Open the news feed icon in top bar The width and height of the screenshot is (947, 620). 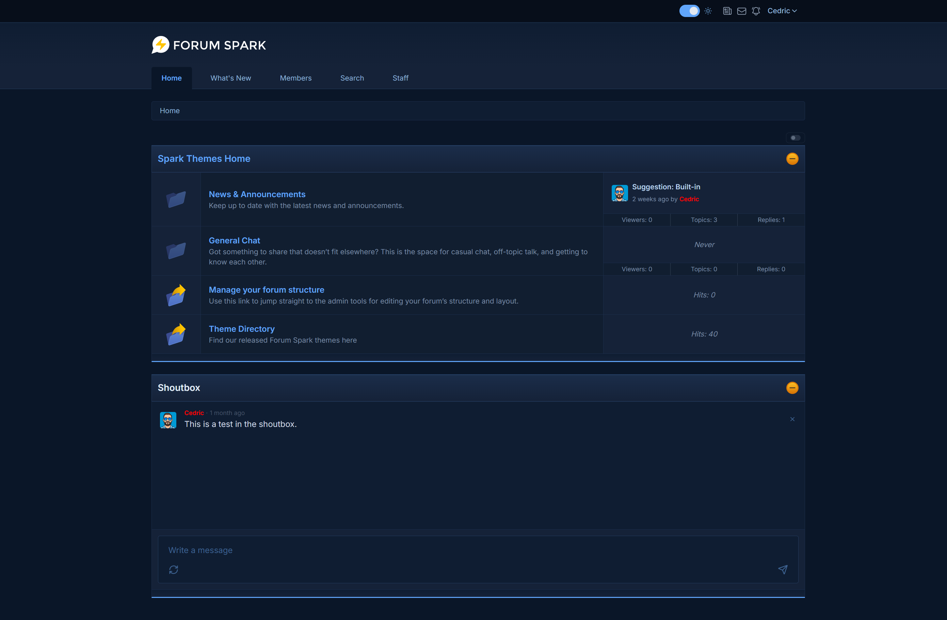727,11
